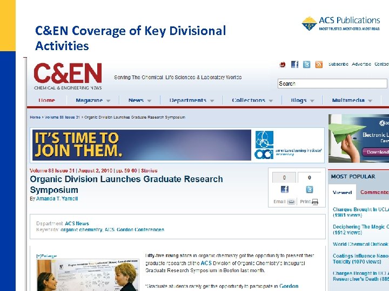This screenshot has height=291, width=389.
Task: Click the 'It's time to join them' banner
Action: pyautogui.click(x=142, y=145)
